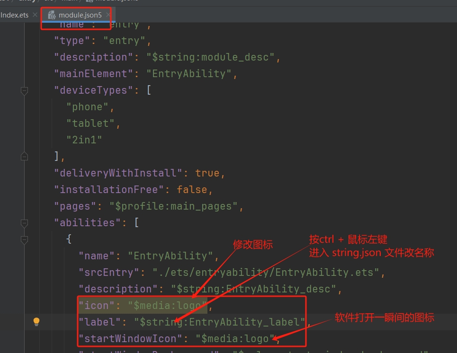Close the Index.ets editor tab
This screenshot has width=457, height=353.
[35, 15]
